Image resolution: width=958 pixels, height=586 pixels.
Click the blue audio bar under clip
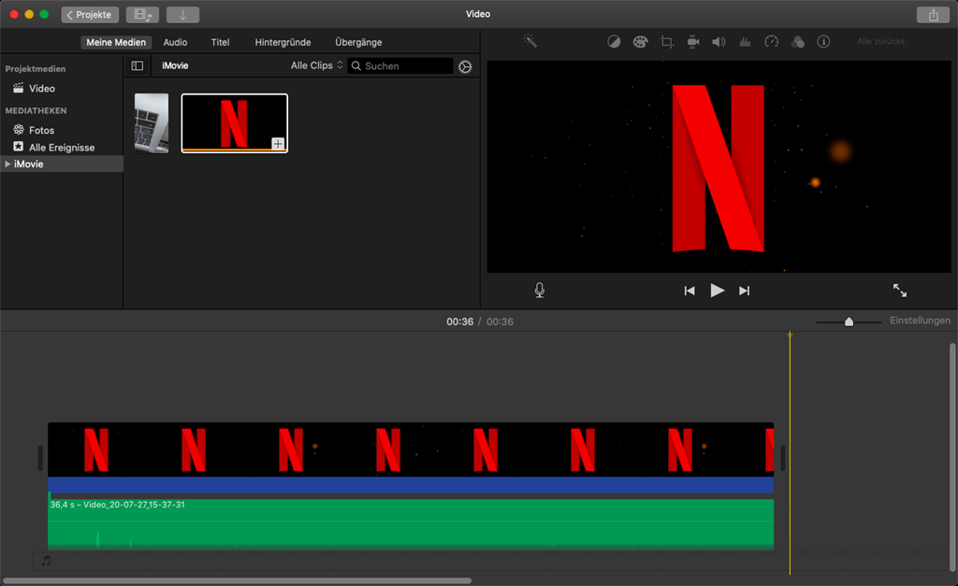[411, 485]
